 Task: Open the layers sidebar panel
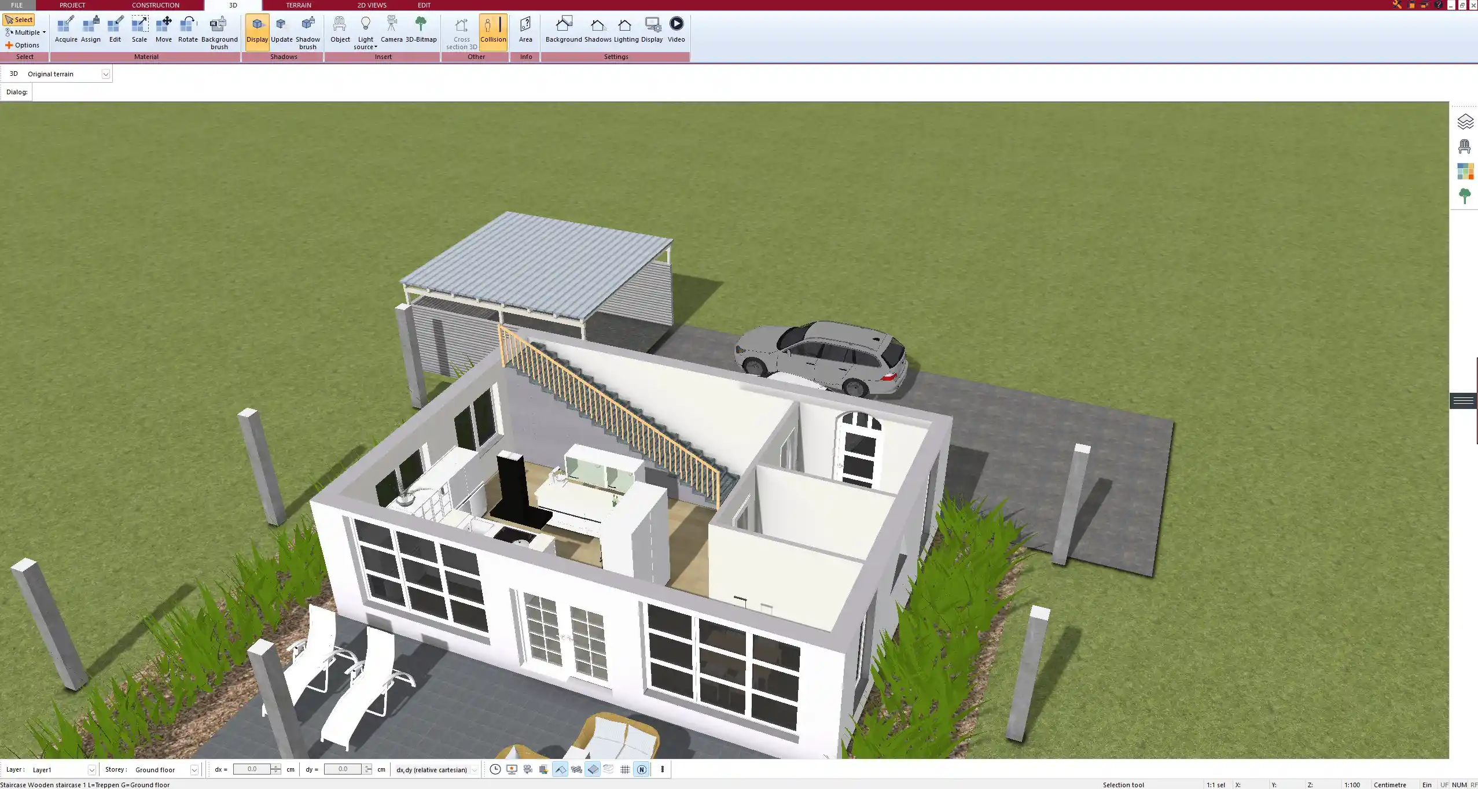1465,121
